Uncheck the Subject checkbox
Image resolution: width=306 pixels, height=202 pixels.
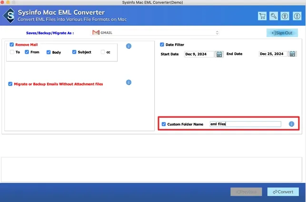[74, 52]
